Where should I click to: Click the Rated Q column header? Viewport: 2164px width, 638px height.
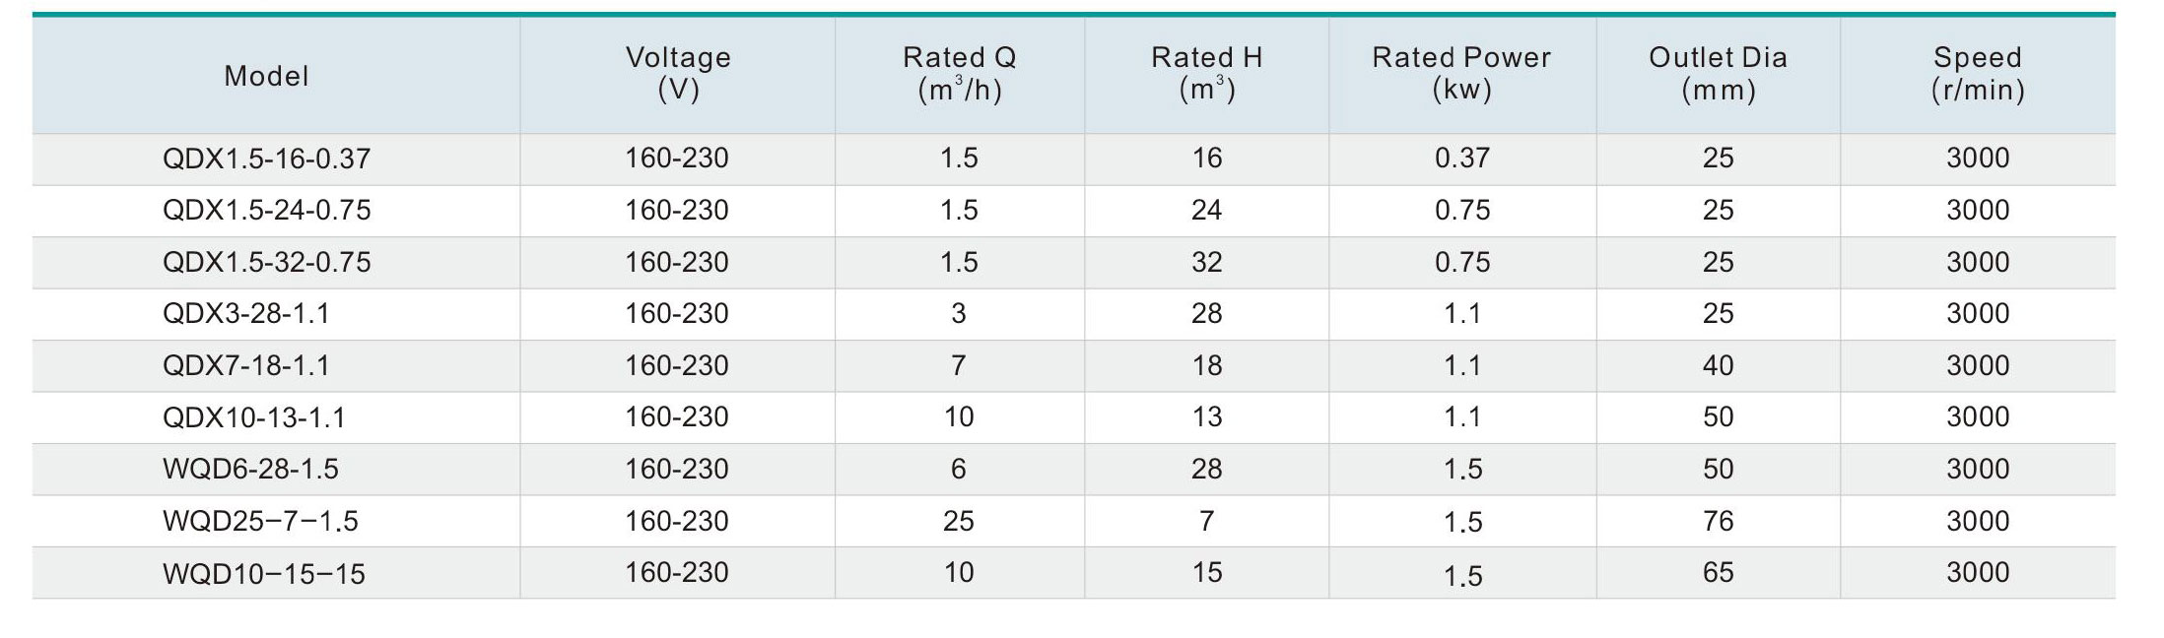tap(959, 74)
